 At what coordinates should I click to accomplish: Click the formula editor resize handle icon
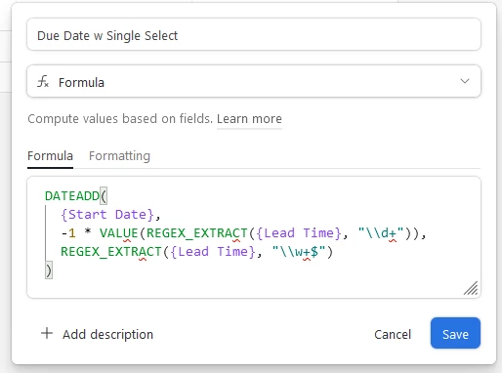pos(471,288)
